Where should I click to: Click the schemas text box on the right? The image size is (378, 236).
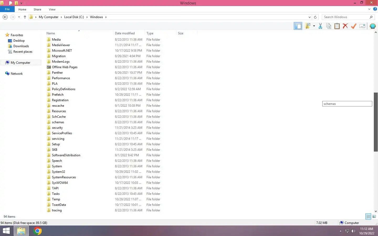(x=347, y=104)
